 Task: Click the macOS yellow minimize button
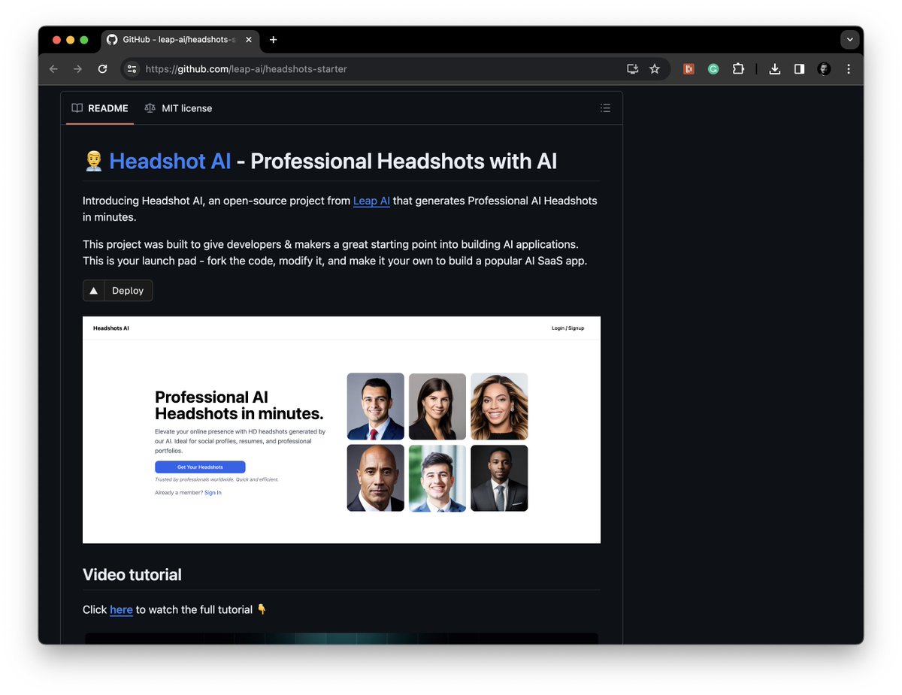tap(71, 40)
